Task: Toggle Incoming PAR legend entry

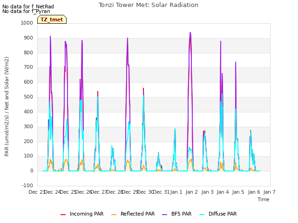Action: pos(82,214)
